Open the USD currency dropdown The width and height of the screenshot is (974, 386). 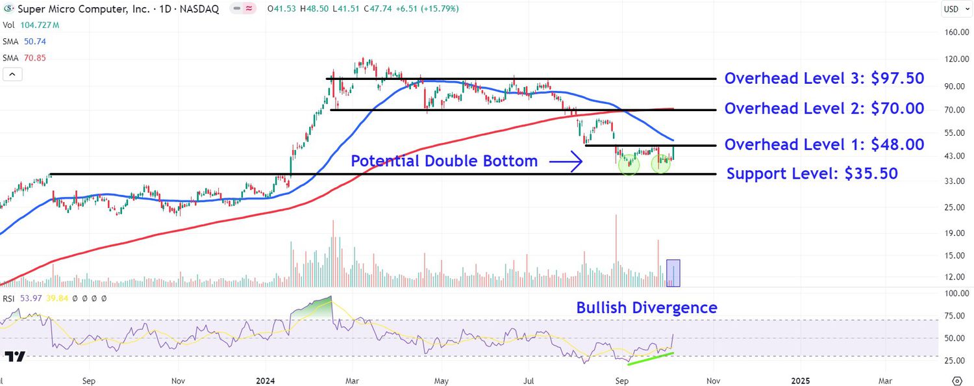pyautogui.click(x=953, y=9)
